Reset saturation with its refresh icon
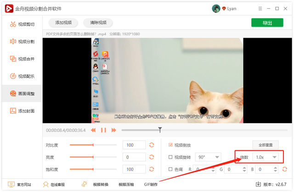Viewport: 294px width, 192px height. (x=152, y=169)
